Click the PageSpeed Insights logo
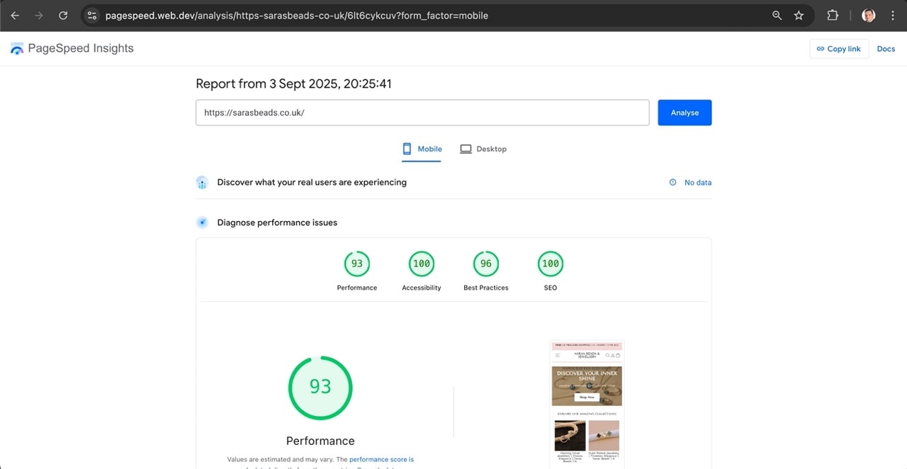 pyautogui.click(x=72, y=48)
